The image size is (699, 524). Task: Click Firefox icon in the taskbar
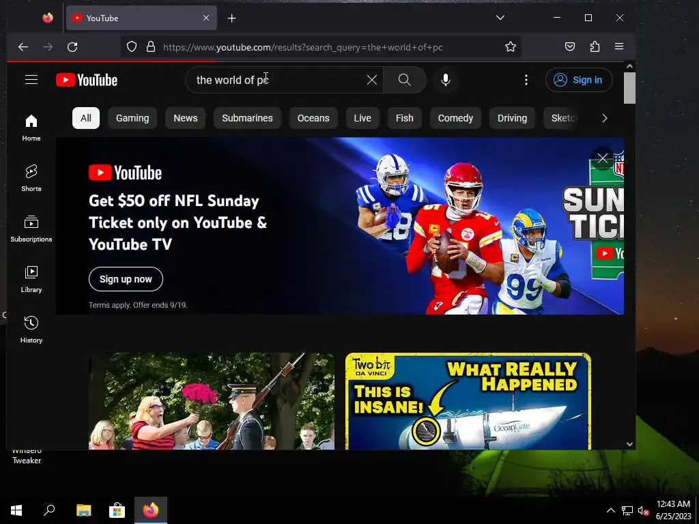pos(151,510)
